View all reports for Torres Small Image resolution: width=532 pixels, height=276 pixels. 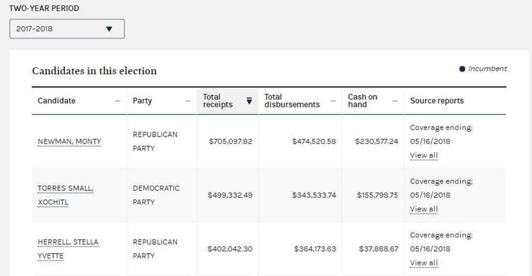point(424,209)
